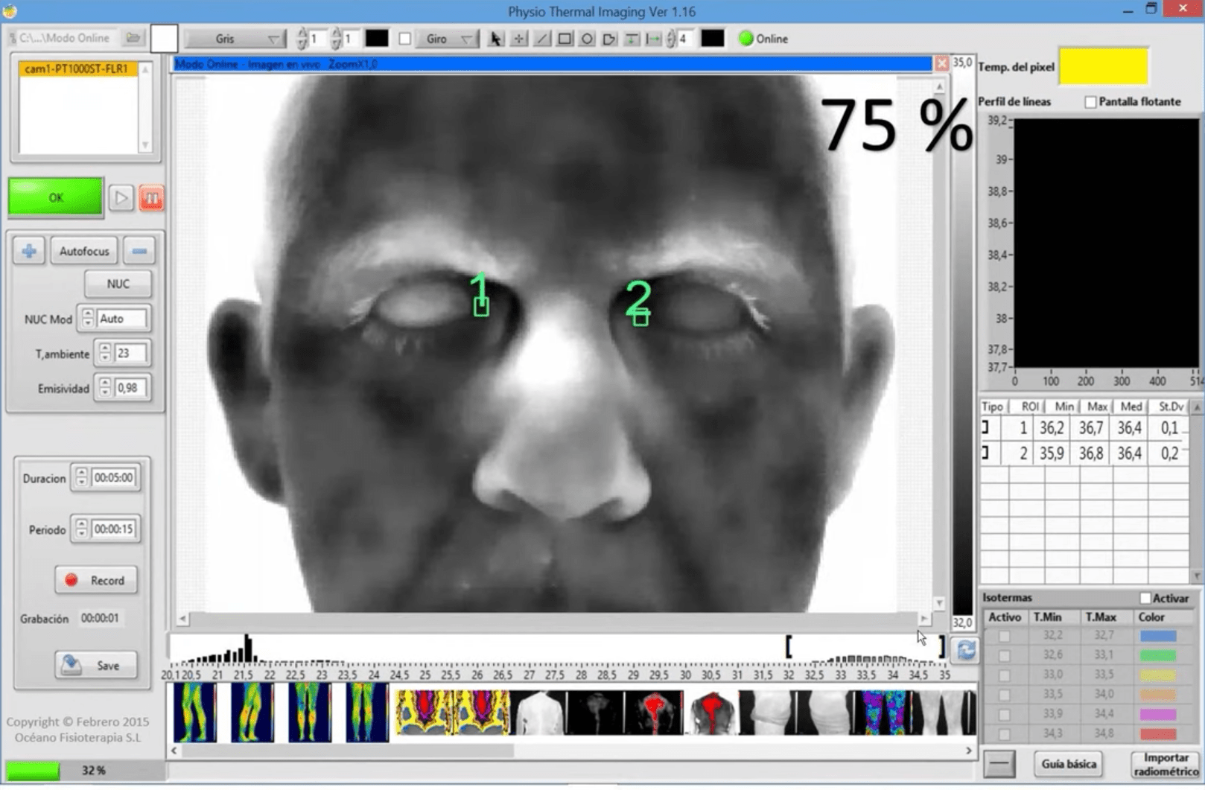Image resolution: width=1205 pixels, height=790 pixels.
Task: Toggle the Isotermas Activar checkbox
Action: point(1145,599)
